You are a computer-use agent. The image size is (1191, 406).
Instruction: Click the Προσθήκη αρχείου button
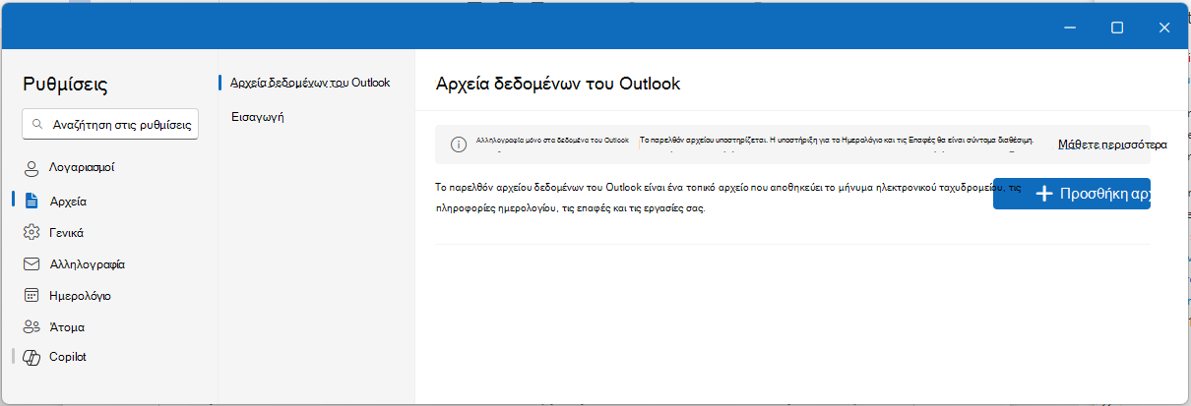pyautogui.click(x=1072, y=194)
